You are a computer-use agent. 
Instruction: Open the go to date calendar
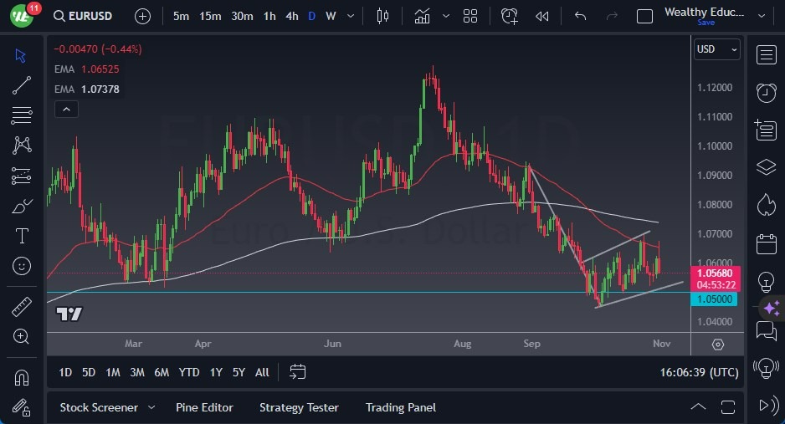297,372
